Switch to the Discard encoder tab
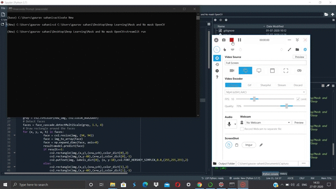The height and width of the screenshot is (189, 336). (x=298, y=85)
